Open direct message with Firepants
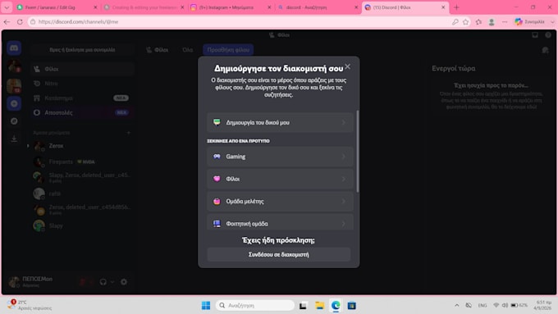The image size is (558, 314). pos(82,162)
